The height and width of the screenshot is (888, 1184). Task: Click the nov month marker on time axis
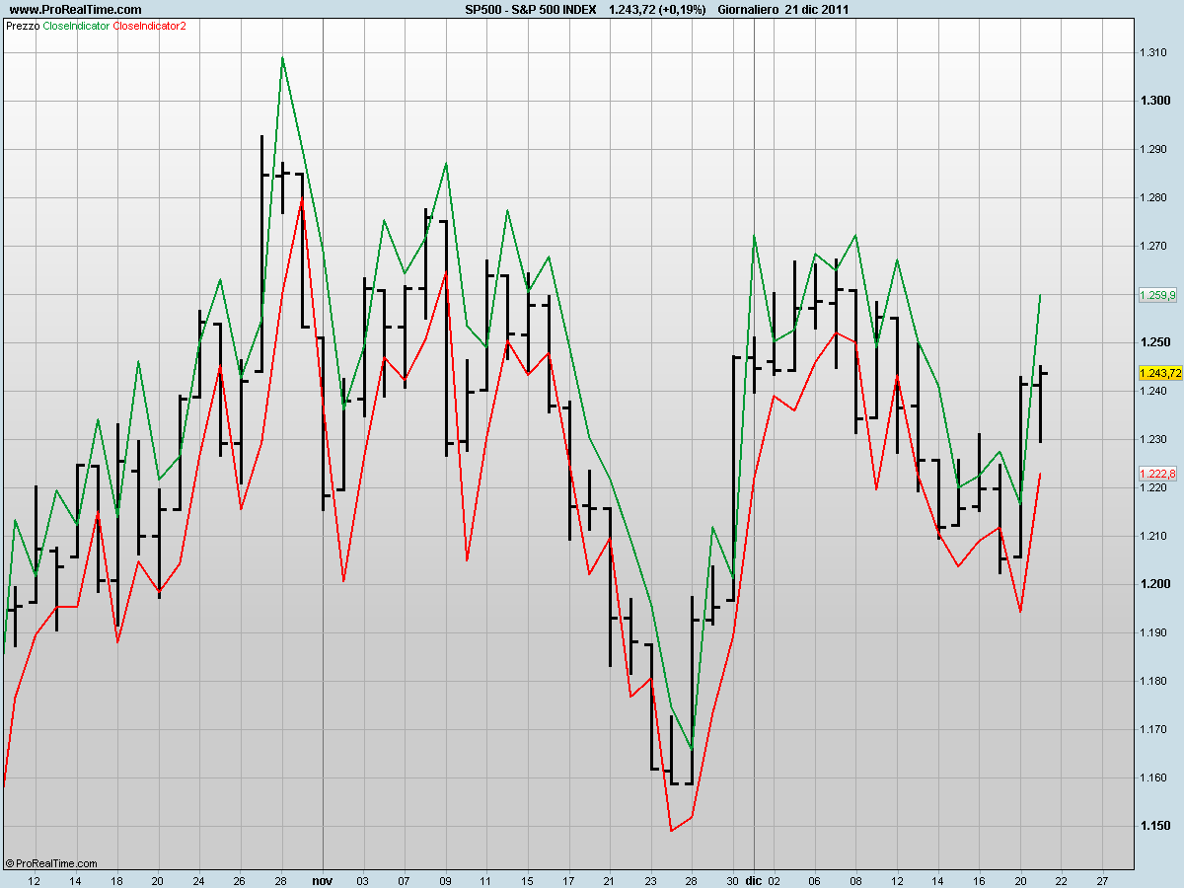tap(323, 879)
